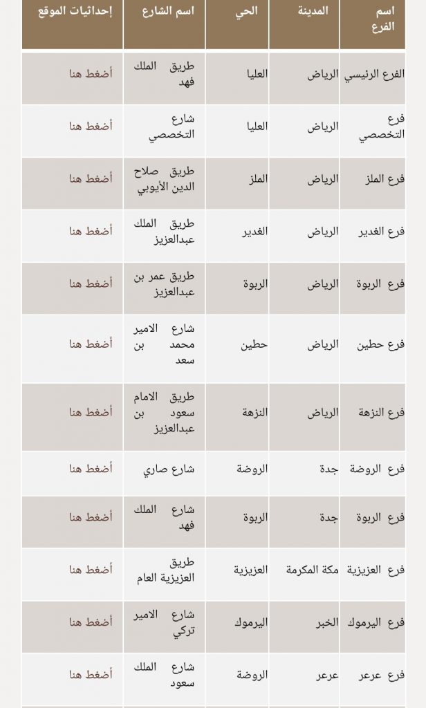426x708 pixels.
Task: Click the 'المدينة' column header
Action: coord(313,11)
